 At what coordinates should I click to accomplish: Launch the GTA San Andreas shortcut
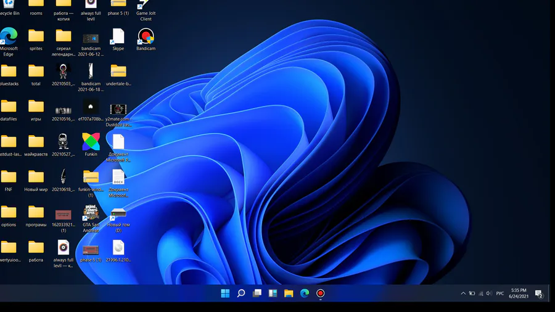91,219
